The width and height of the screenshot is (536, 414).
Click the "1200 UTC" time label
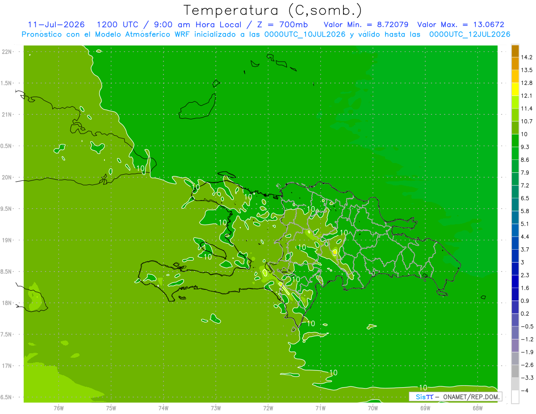[117, 25]
